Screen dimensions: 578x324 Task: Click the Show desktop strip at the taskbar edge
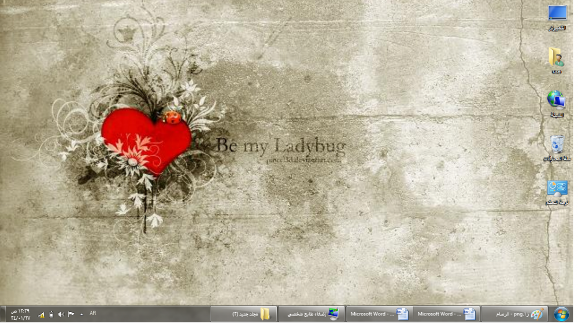2,314
